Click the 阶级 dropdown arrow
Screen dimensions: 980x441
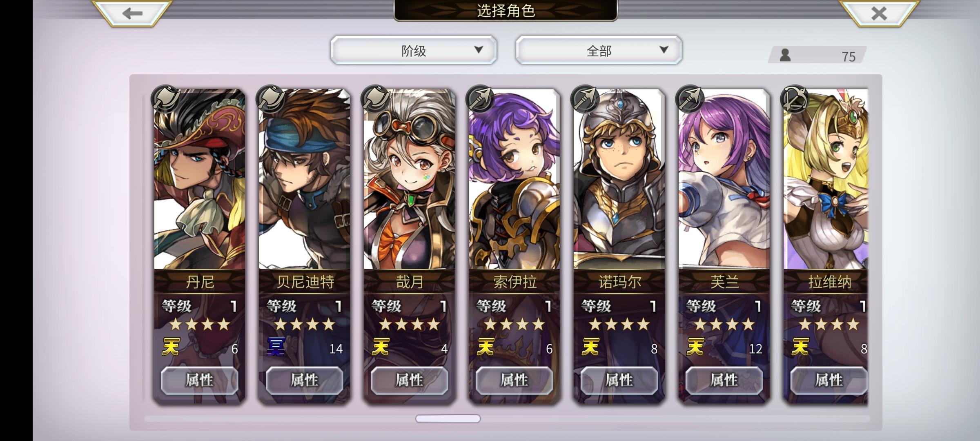click(x=479, y=50)
